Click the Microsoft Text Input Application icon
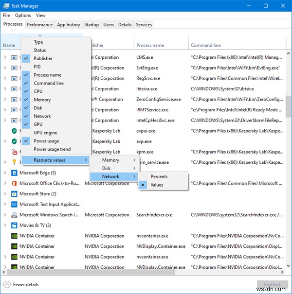 pyautogui.click(x=14, y=204)
